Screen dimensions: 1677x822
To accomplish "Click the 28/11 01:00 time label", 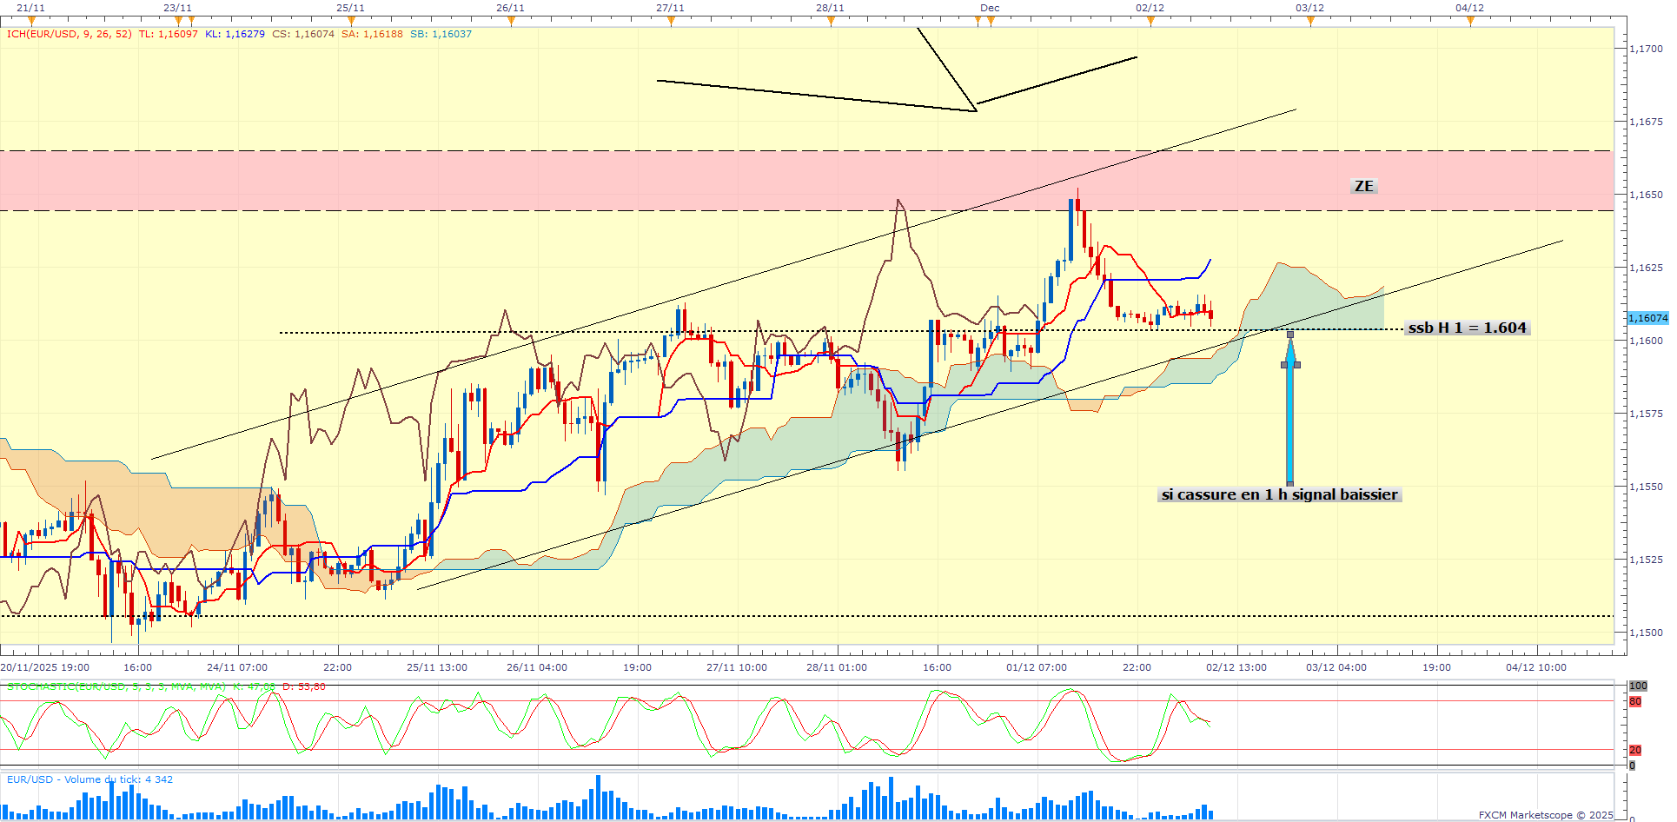I will (837, 667).
